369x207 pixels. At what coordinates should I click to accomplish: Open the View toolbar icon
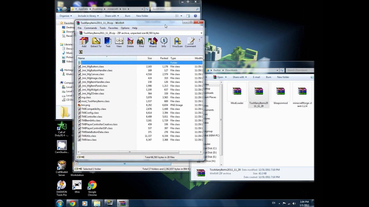point(119,43)
